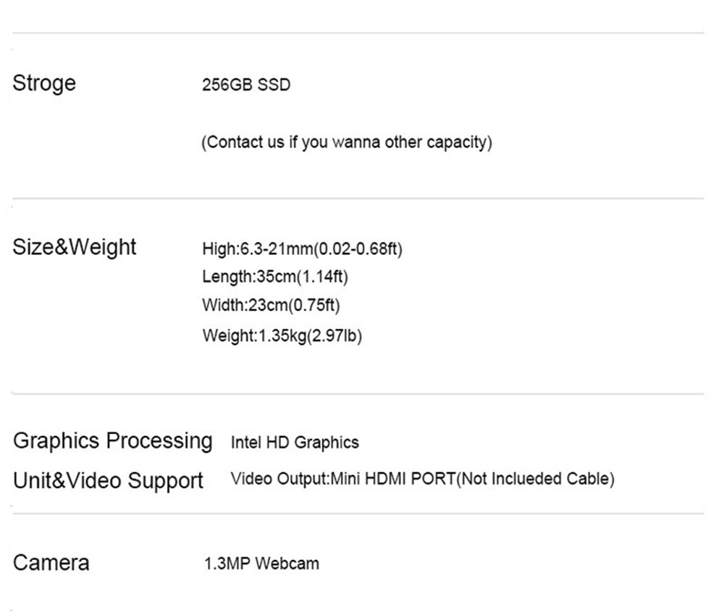Click the 2.97lb conversion in parentheses
This screenshot has height=615, width=724.
coord(335,336)
